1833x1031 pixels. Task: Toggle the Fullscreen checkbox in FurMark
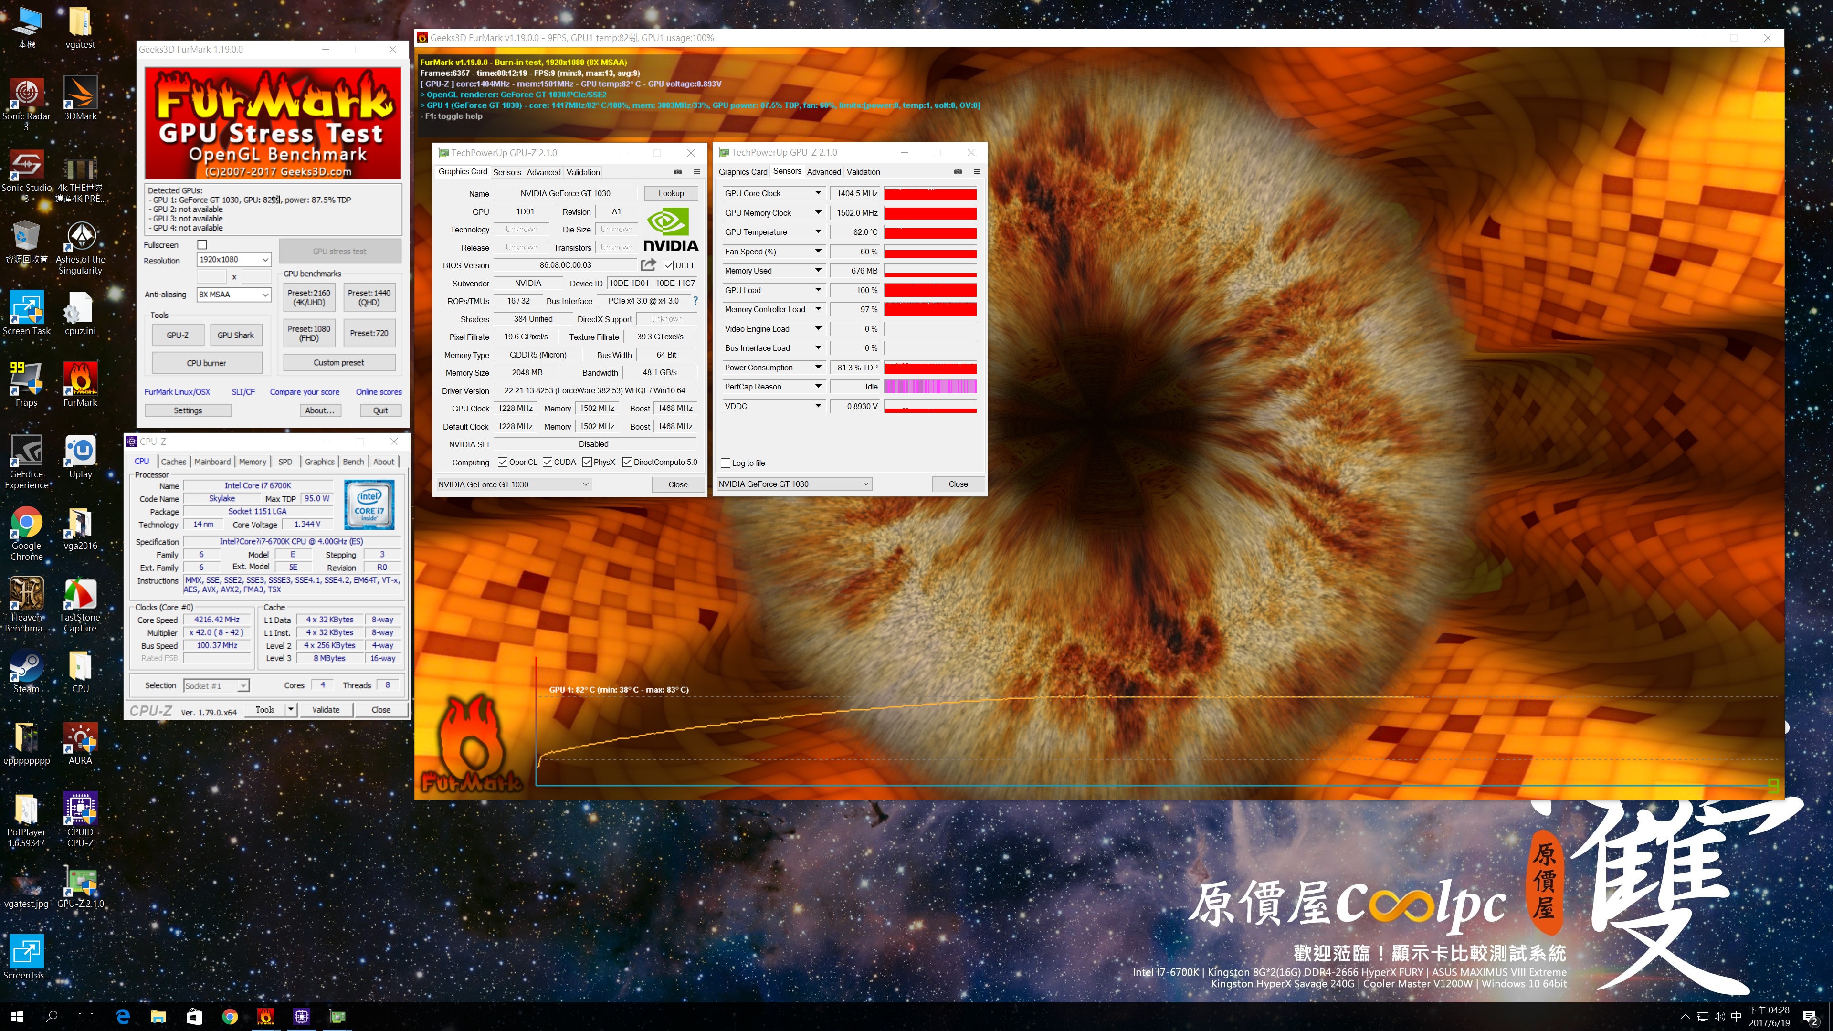point(202,245)
